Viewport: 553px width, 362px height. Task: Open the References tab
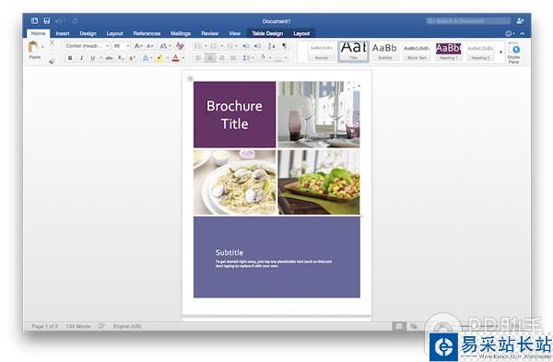coord(147,33)
